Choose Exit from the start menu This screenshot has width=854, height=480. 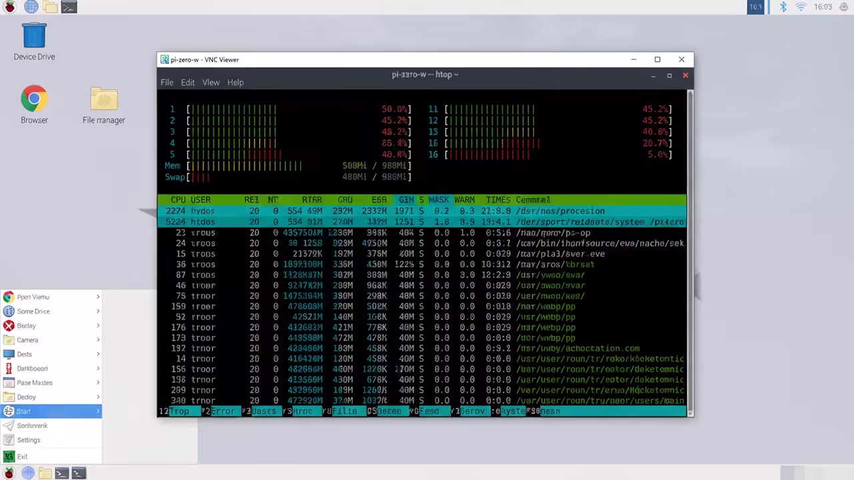coord(51,457)
